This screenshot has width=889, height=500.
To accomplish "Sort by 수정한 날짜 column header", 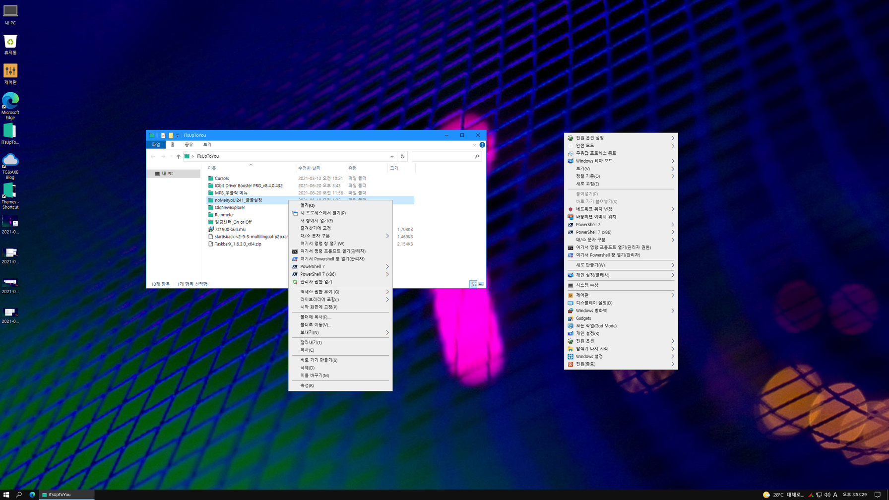I will (320, 168).
